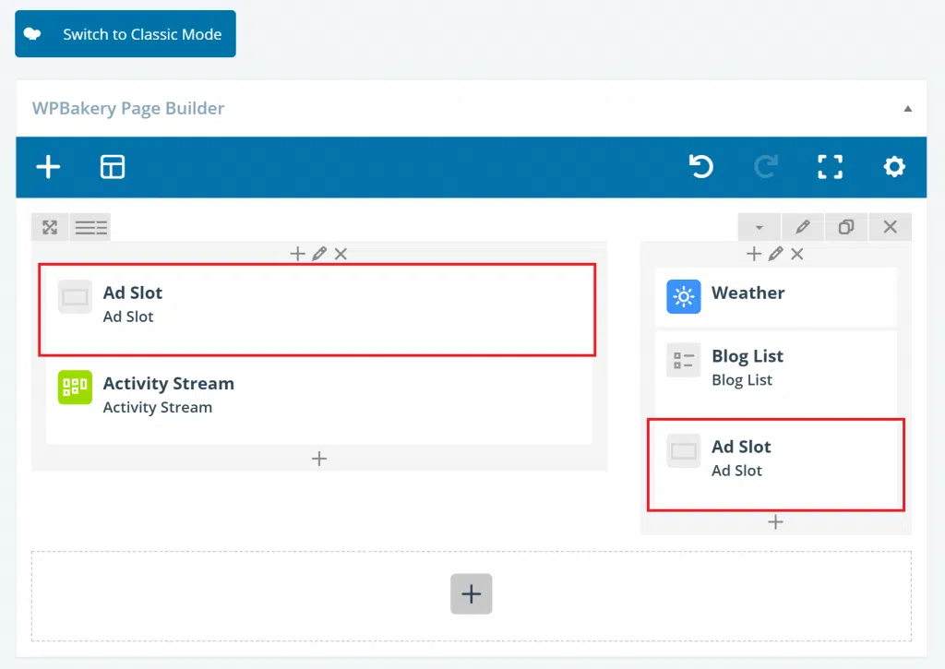Click the Add Element plus icon in toolbar

coord(48,167)
